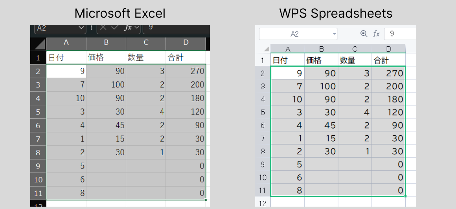Click the WPS selection fill handle
This screenshot has height=209, width=456.
[x=405, y=196]
